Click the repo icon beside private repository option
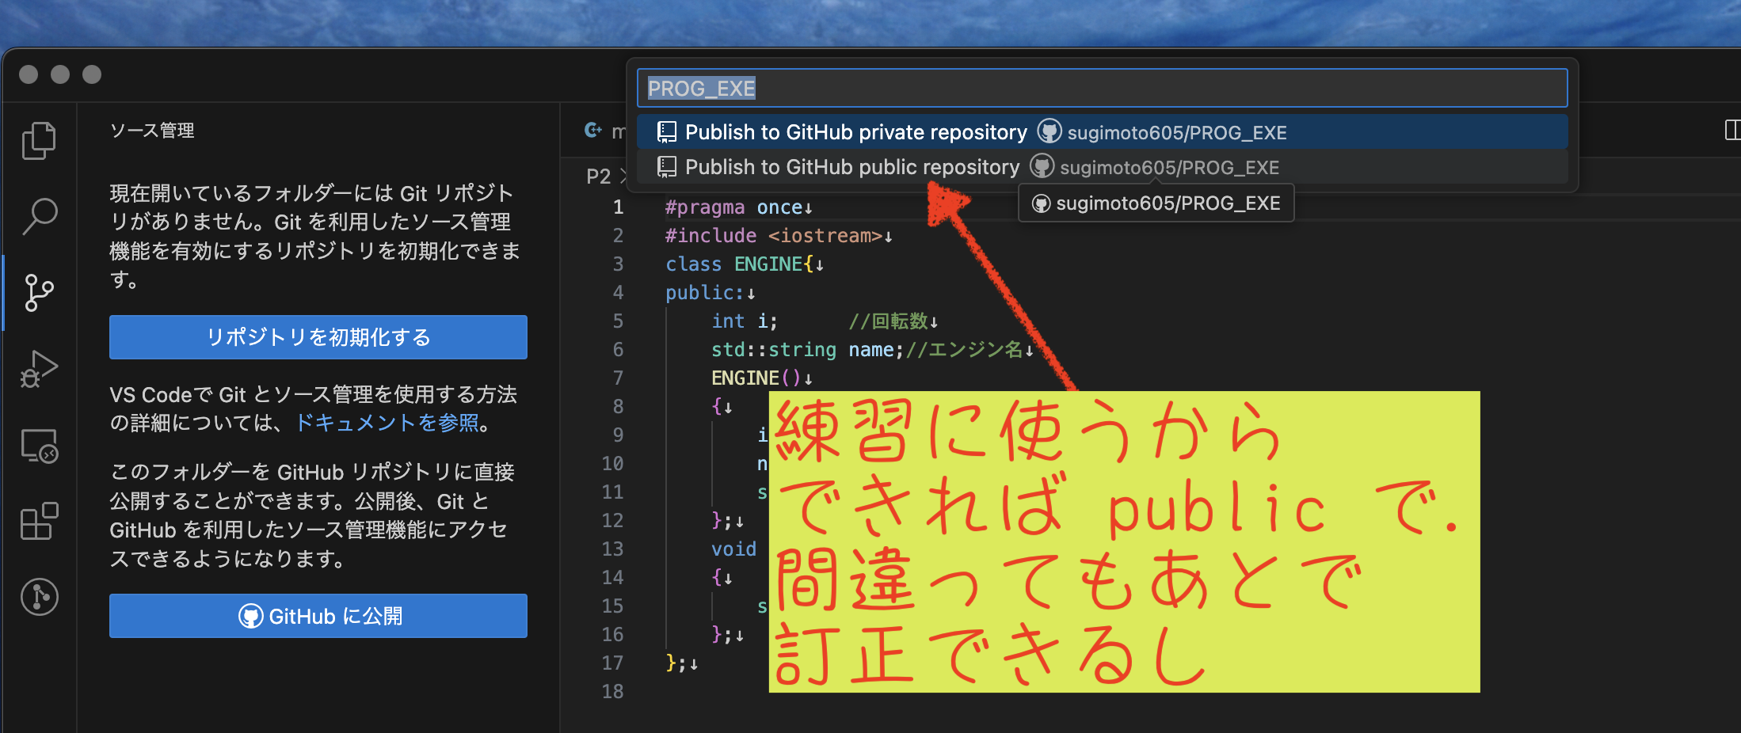This screenshot has height=733, width=1741. [x=667, y=132]
